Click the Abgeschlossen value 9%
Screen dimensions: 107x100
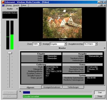pos(88,71)
